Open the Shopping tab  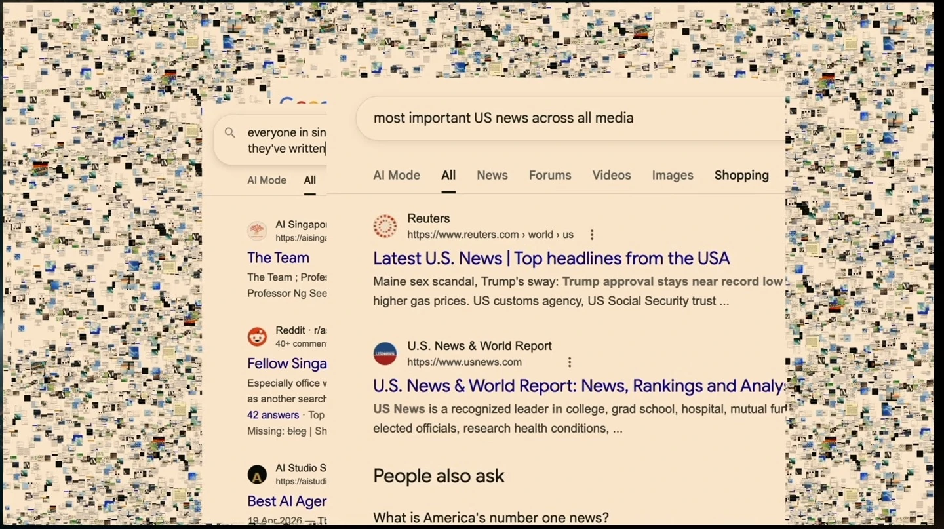click(x=741, y=175)
